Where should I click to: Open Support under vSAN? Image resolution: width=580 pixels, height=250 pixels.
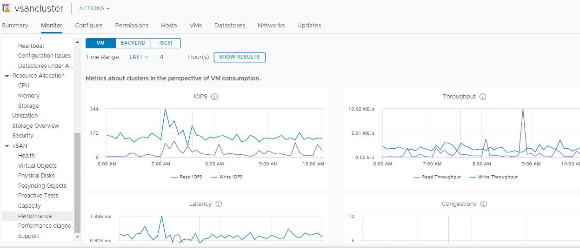click(29, 236)
